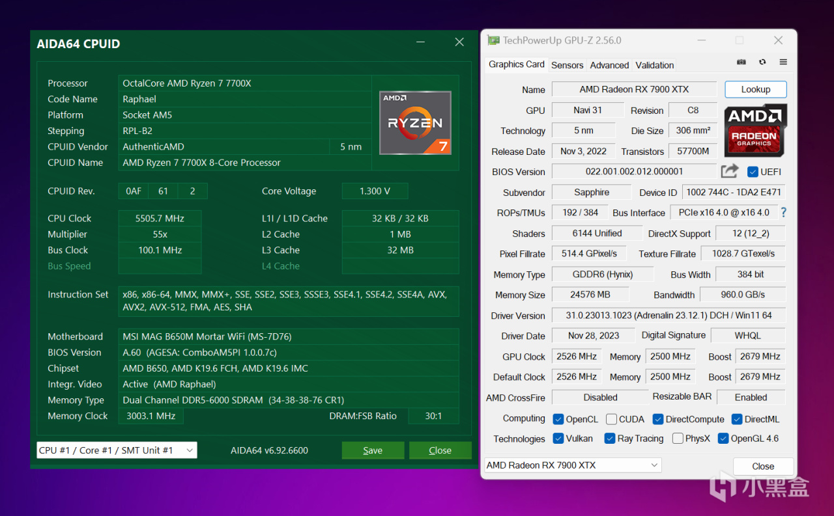This screenshot has width=834, height=516.
Task: Click the Bandwidth value 960.0 GB/s
Action: pyautogui.click(x=743, y=295)
